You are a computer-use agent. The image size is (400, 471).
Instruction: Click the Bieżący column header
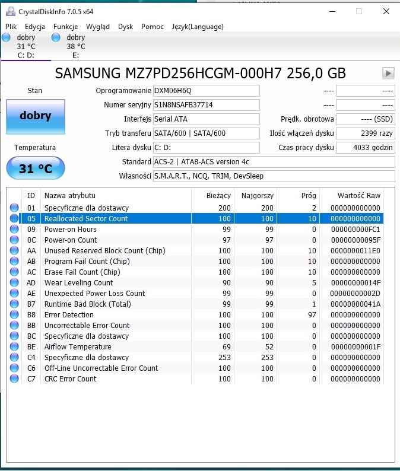click(212, 196)
